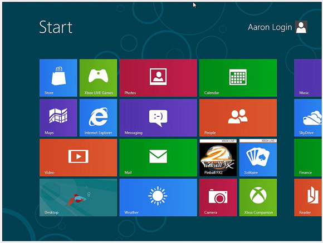Select the Aaron Login user name

(270, 27)
